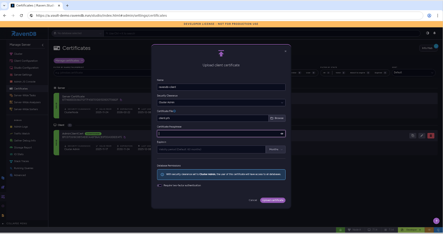This screenshot has height=234, width=443.
Task: Open the Default sort dropdown
Action: (x=413, y=73)
